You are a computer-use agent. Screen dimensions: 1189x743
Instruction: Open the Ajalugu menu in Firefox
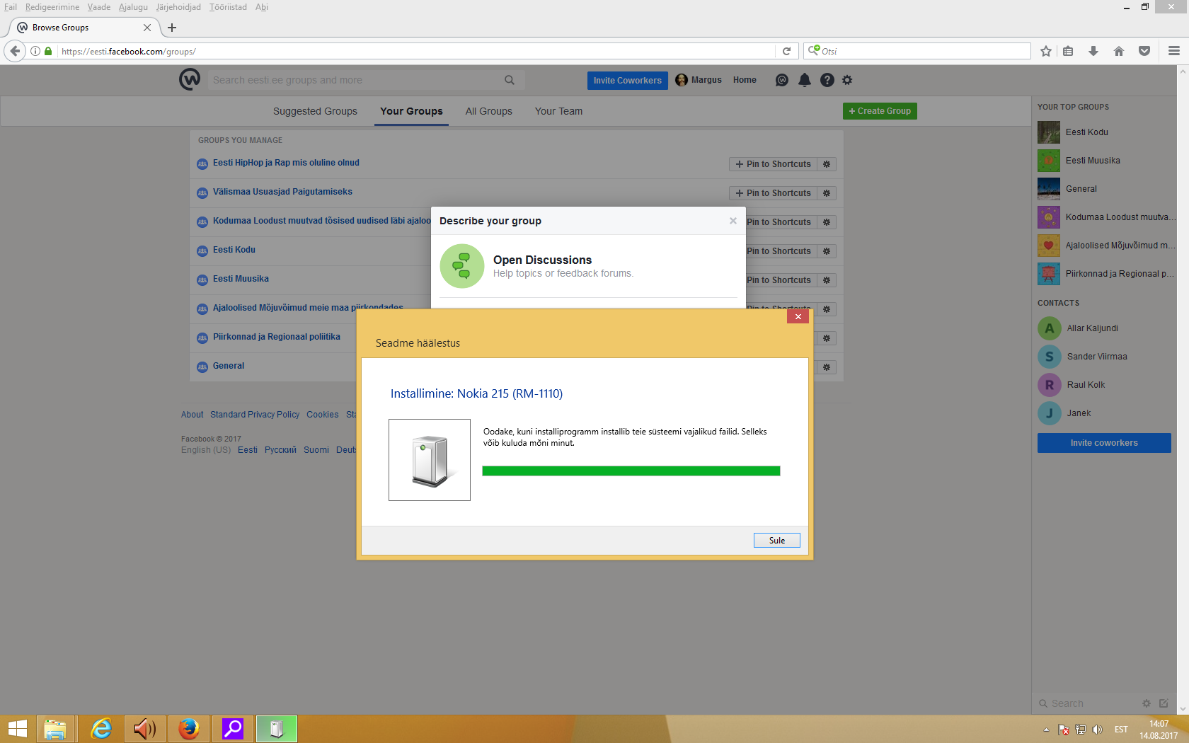pos(133,7)
